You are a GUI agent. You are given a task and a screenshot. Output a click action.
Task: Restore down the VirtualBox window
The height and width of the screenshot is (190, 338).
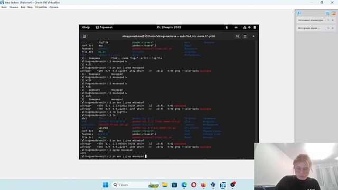[x=322, y=2]
